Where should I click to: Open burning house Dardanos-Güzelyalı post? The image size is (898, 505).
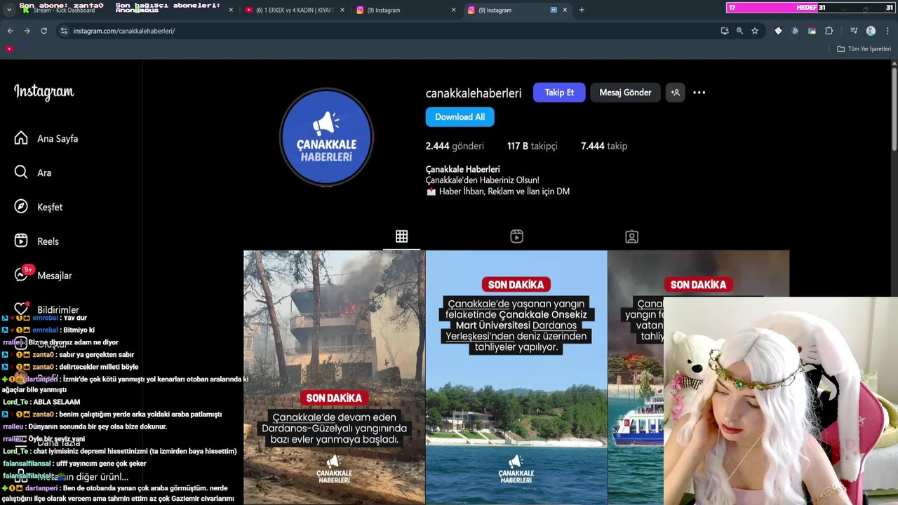334,377
